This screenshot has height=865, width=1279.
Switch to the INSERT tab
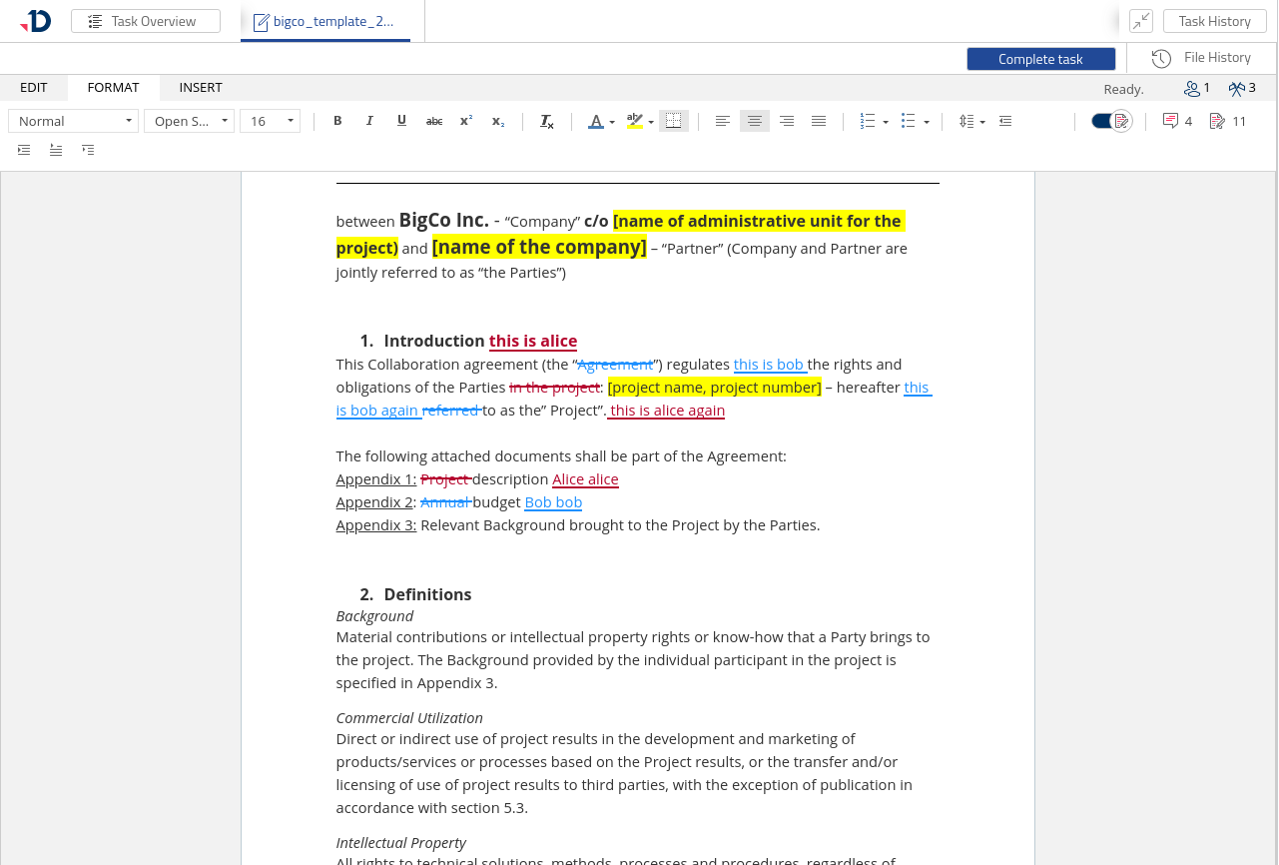click(201, 88)
